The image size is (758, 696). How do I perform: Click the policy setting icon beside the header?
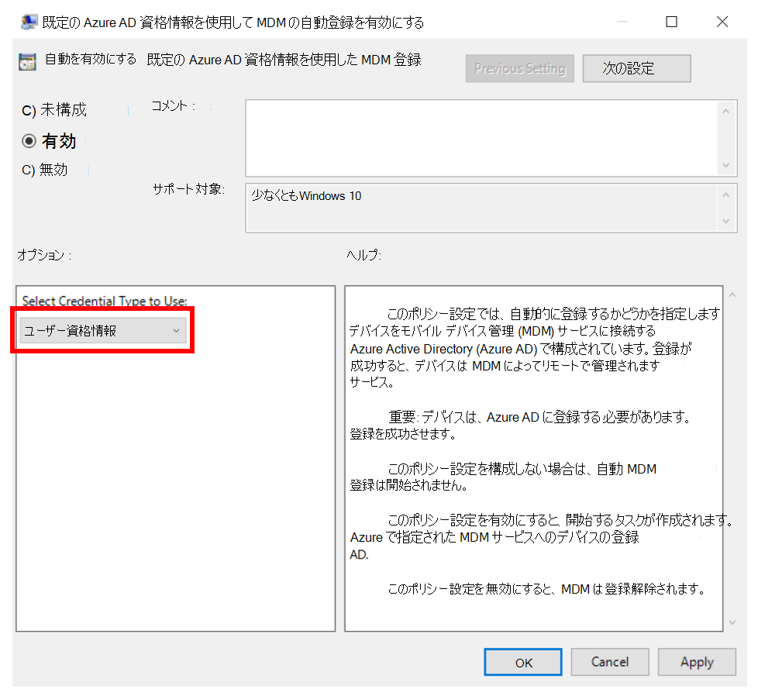point(28,62)
